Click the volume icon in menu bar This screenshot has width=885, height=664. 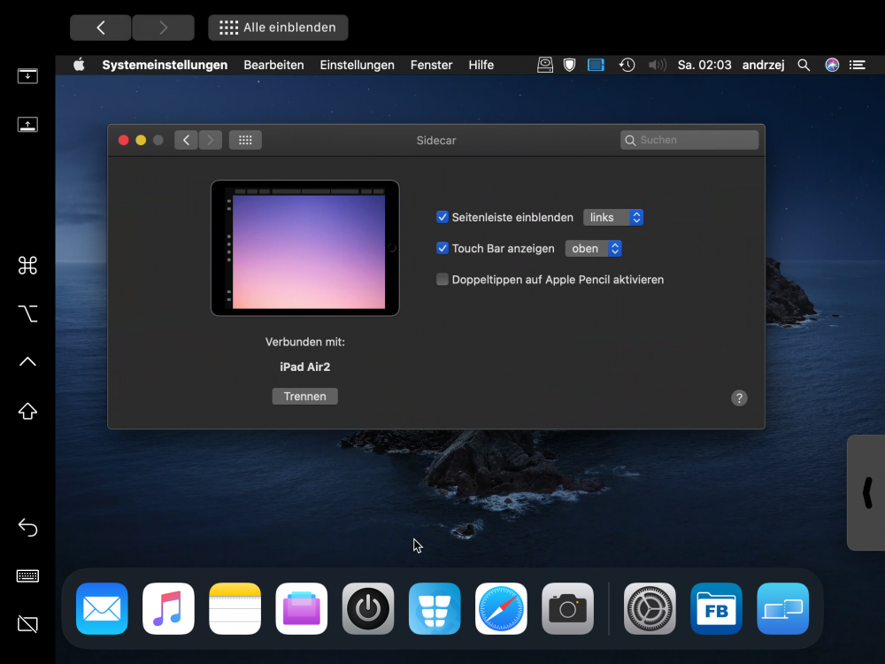point(657,65)
